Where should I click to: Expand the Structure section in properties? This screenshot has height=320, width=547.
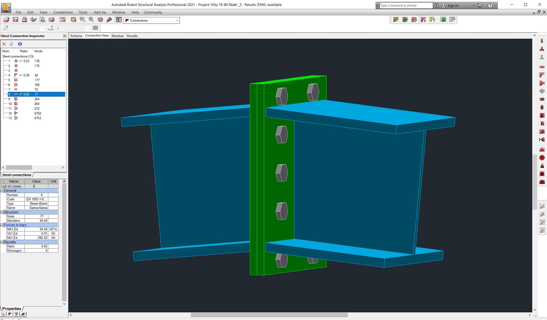point(3,212)
